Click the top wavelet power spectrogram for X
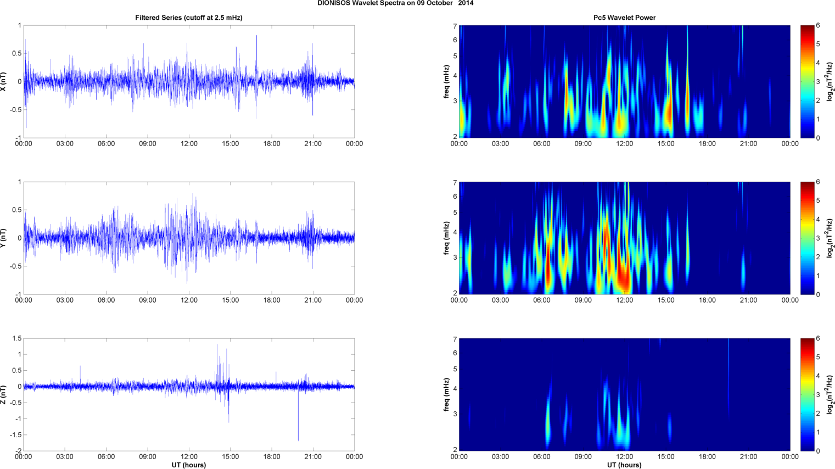This screenshot has width=835, height=469. tap(624, 81)
